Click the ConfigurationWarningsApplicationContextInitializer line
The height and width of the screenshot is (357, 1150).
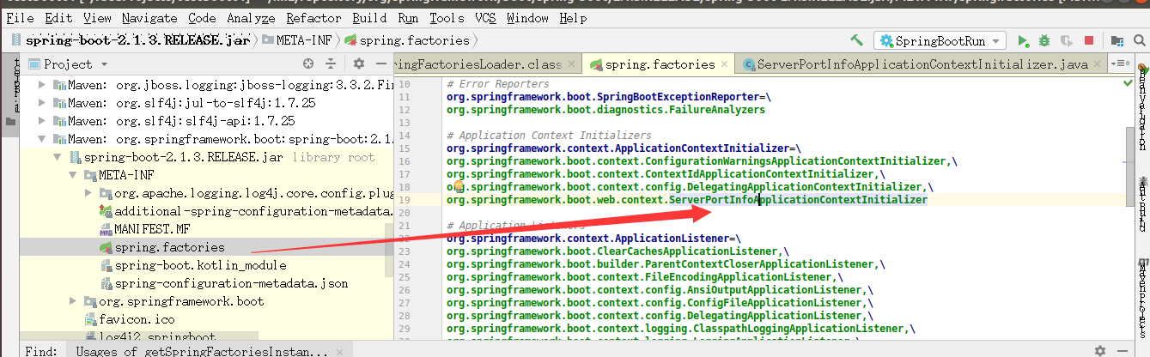702,160
